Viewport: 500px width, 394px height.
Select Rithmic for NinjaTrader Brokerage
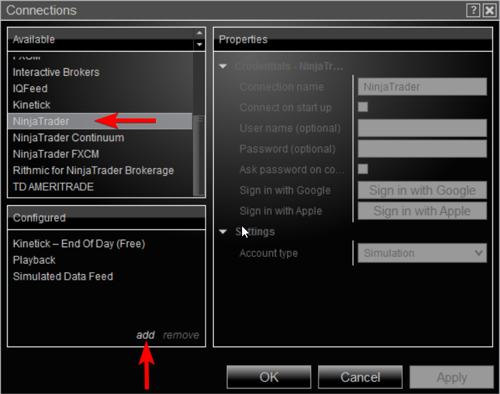pos(100,170)
